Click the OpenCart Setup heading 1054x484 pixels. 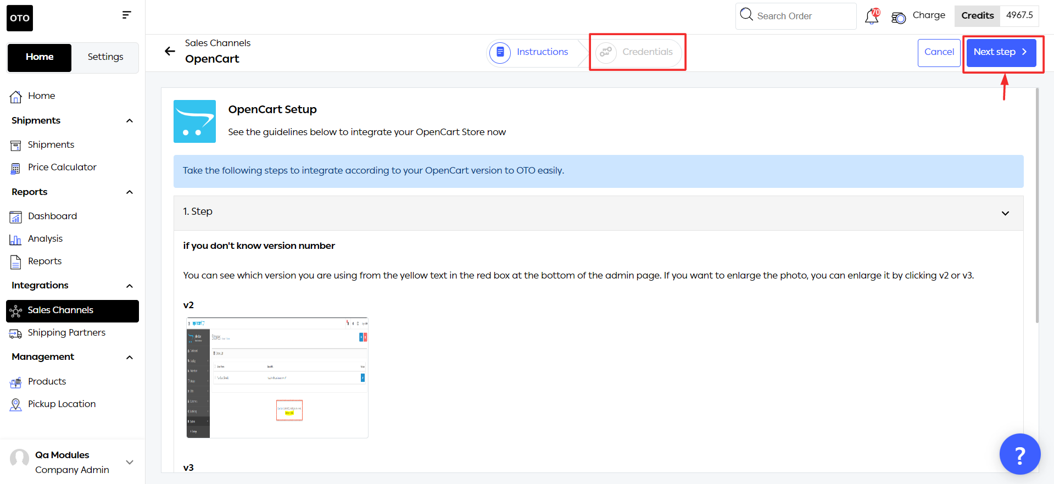click(x=272, y=109)
